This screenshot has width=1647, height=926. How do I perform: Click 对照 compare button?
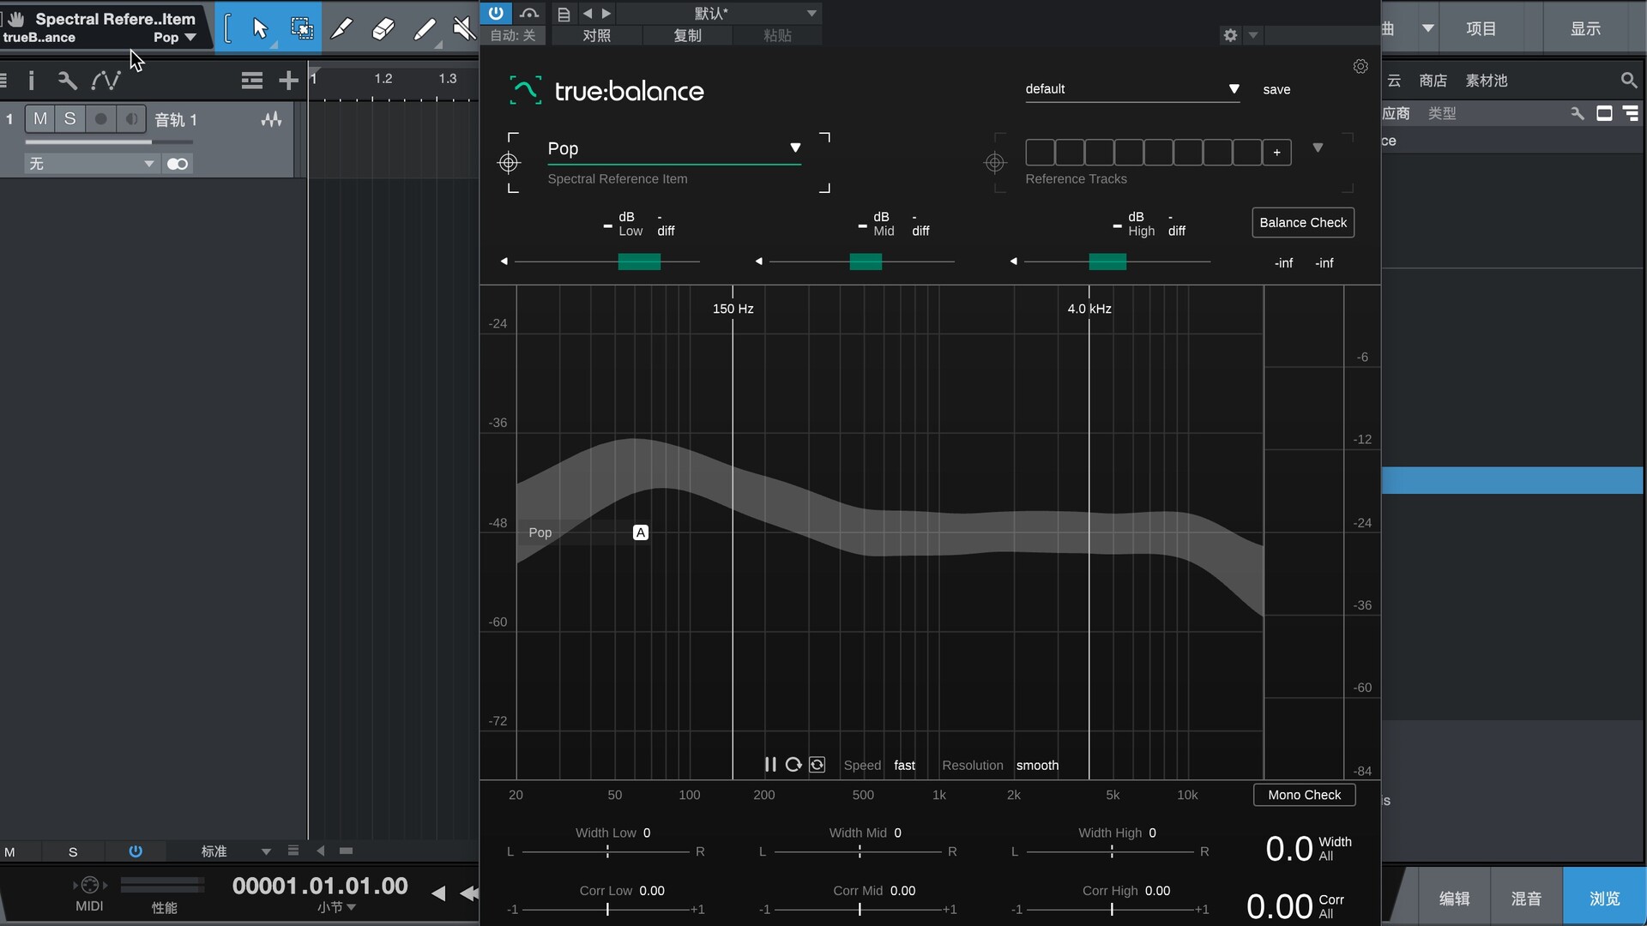(596, 35)
